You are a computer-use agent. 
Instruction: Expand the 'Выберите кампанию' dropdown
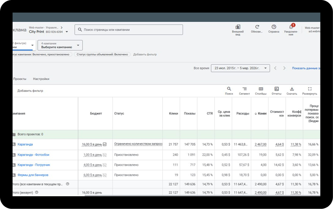tap(60, 45)
